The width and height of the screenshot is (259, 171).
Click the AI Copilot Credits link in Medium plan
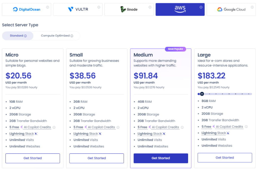(165, 127)
